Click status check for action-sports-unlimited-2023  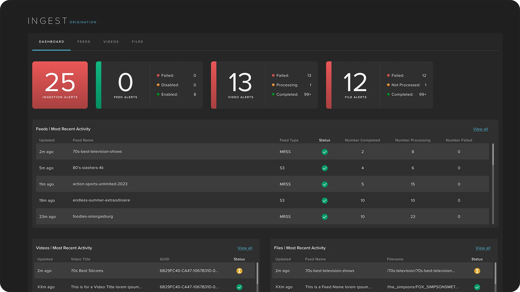coord(324,184)
